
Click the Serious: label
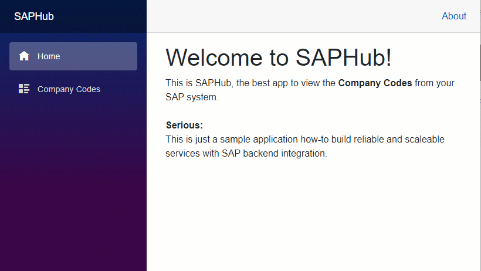(x=184, y=125)
